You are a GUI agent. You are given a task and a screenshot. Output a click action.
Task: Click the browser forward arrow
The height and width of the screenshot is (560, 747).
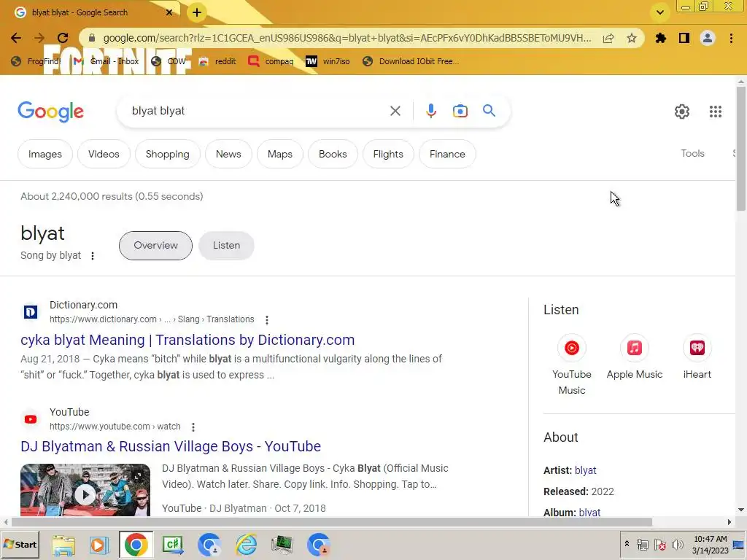(x=39, y=38)
